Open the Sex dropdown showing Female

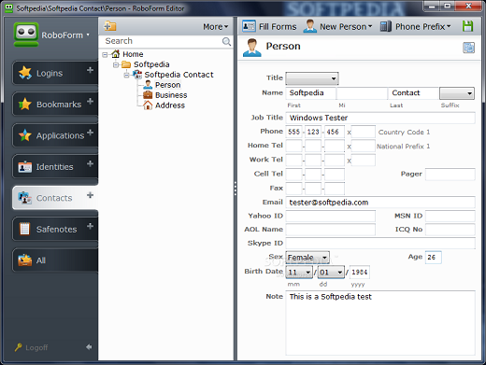(307, 258)
